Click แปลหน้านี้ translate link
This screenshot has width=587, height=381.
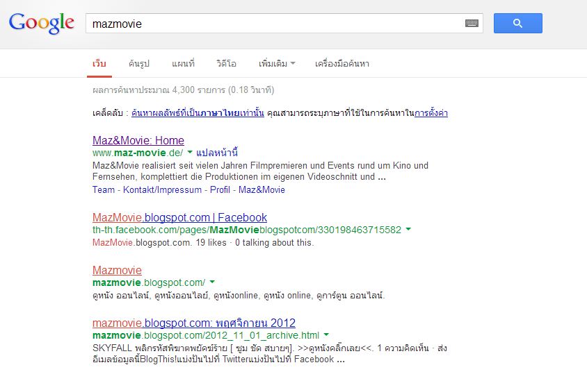[217, 153]
